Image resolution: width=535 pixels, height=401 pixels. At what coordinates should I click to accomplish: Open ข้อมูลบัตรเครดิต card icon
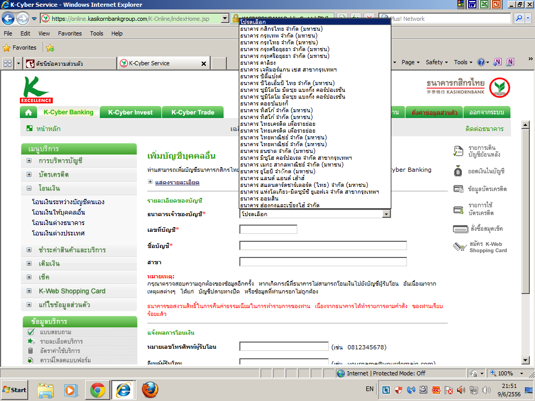pyautogui.click(x=458, y=188)
